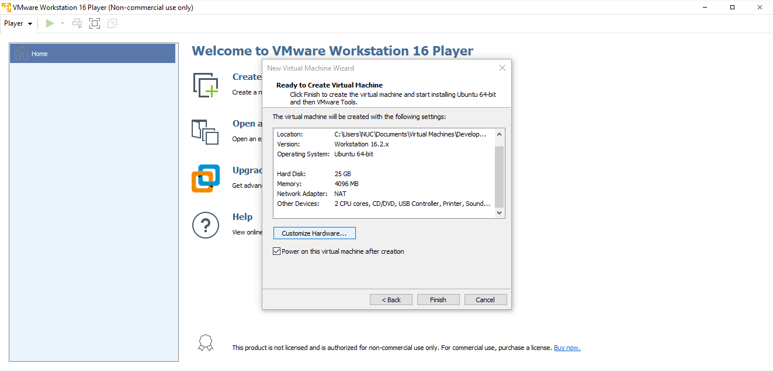Click the Open Virtual Machine icon
773x371 pixels.
pos(205,132)
